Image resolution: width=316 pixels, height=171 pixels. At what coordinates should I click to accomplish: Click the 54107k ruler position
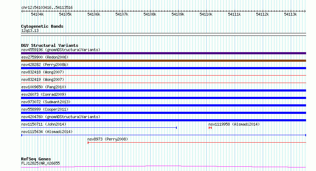coord(122,14)
